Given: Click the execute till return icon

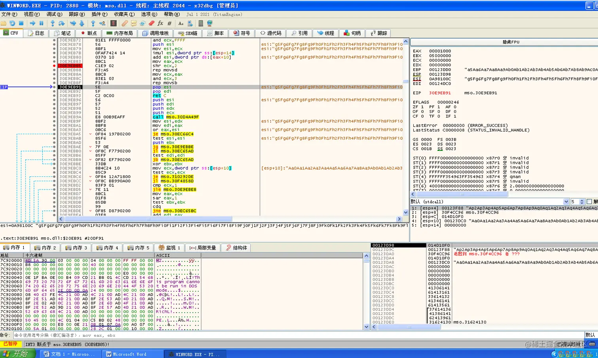Looking at the screenshot, I should 93,23.
